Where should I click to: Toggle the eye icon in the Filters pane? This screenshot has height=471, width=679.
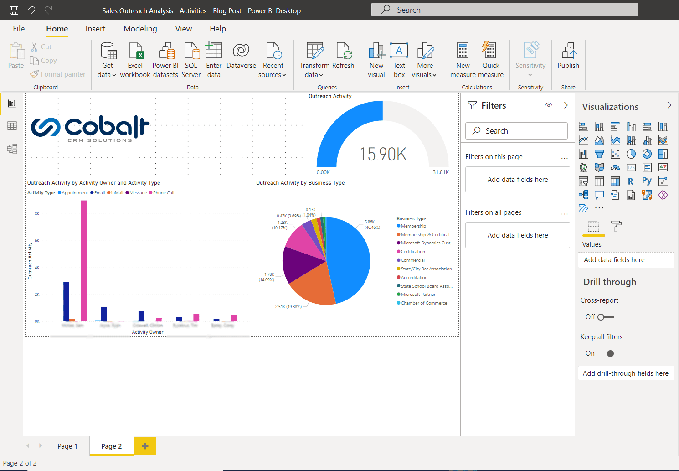549,105
